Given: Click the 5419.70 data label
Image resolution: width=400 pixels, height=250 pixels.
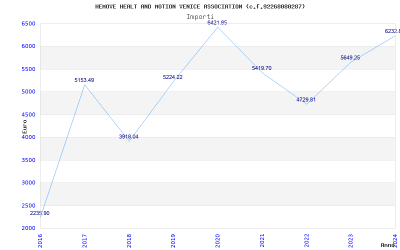Looking at the screenshot, I should [x=261, y=68].
